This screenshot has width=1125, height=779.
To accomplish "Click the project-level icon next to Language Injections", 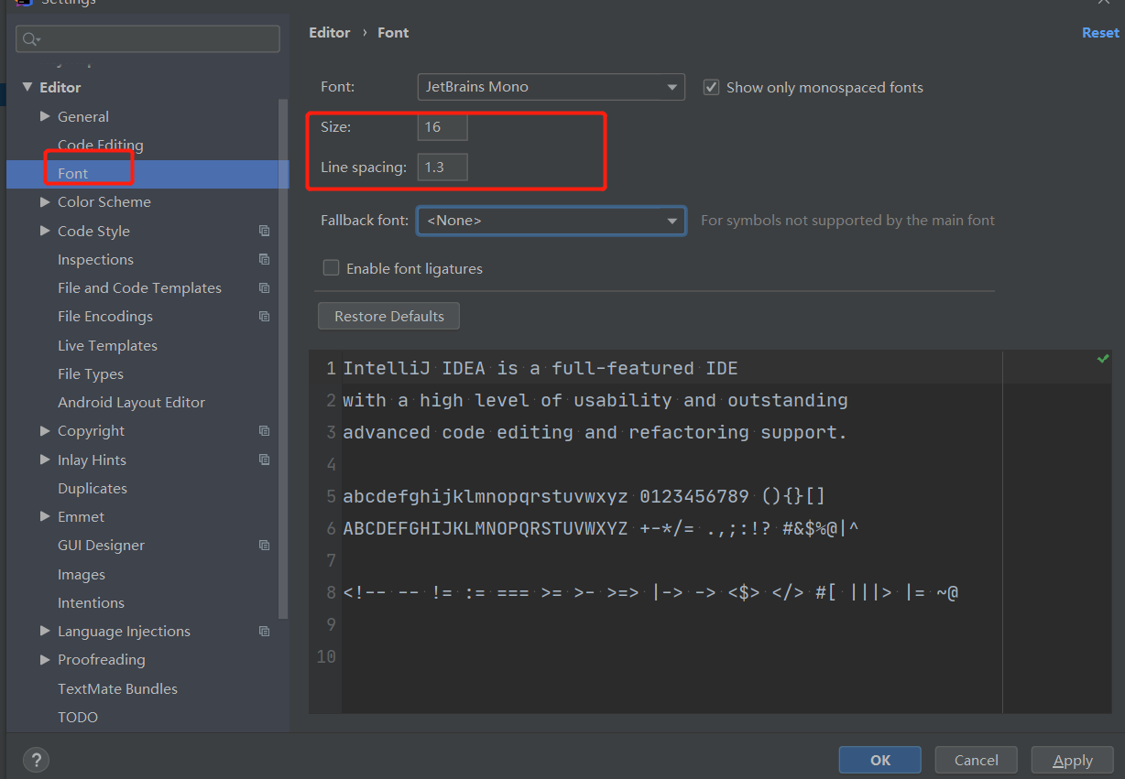I will [x=265, y=631].
